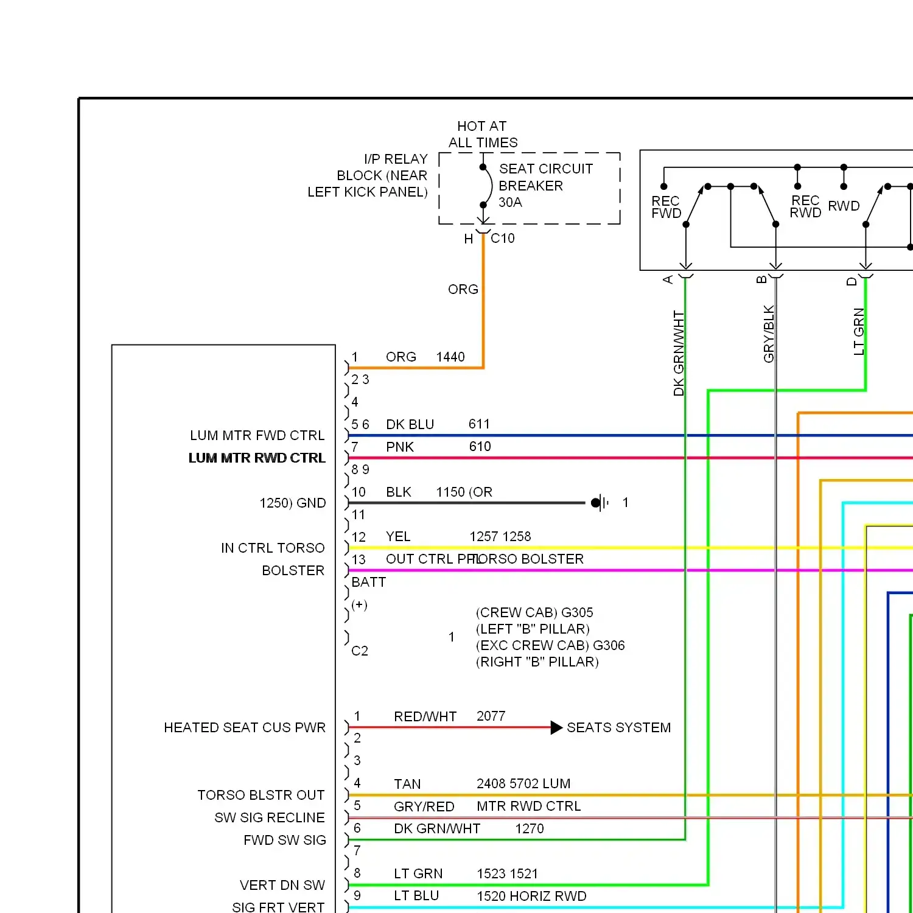Click the '1250) GND' label
Viewport: 913px width, 913px height.
tap(293, 503)
